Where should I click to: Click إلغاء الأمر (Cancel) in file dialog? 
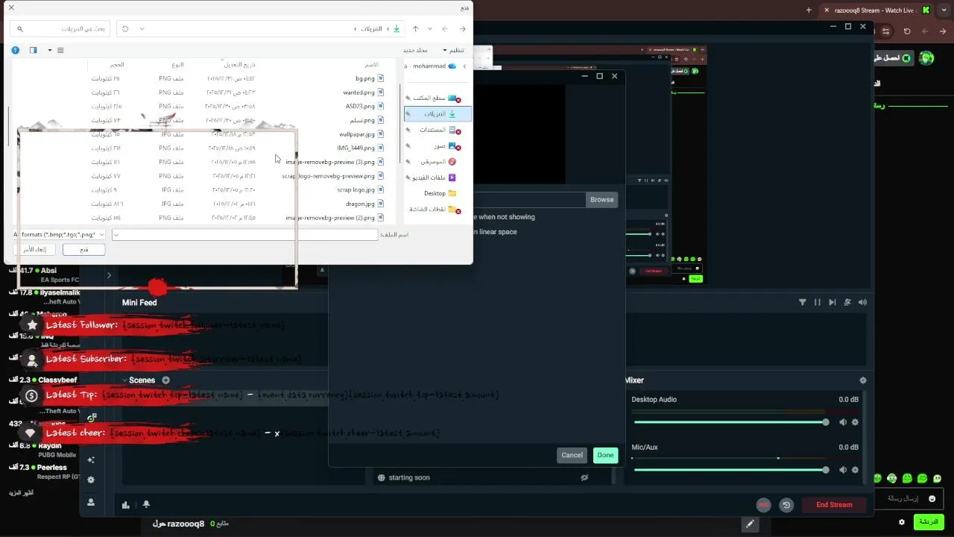pos(34,249)
